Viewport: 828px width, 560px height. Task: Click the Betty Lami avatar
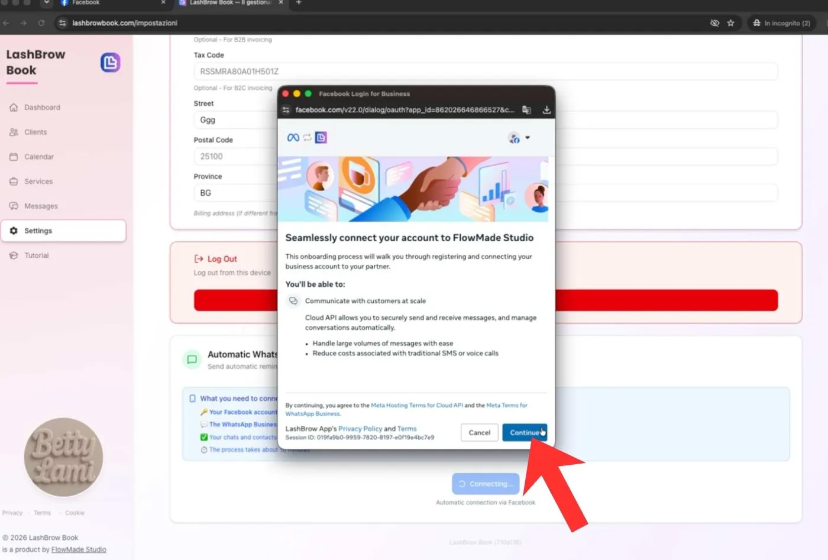[x=63, y=457]
